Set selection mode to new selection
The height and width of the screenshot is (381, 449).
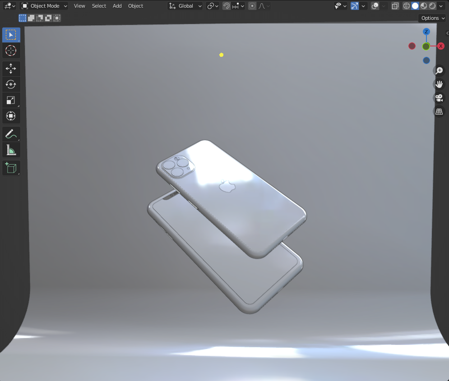pos(22,18)
